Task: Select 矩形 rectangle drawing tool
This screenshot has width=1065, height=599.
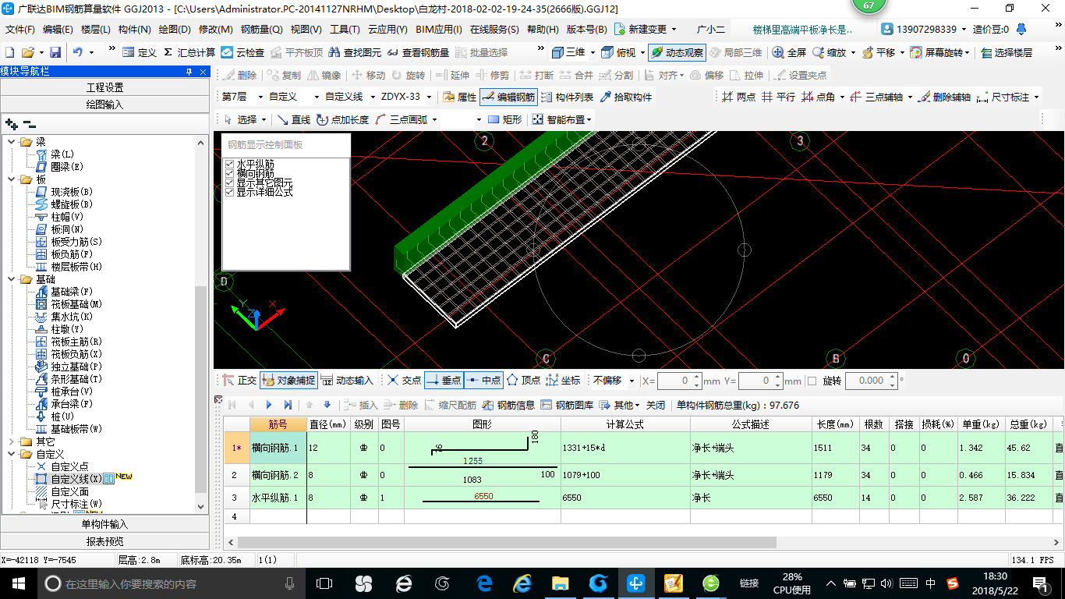Action: pos(504,119)
